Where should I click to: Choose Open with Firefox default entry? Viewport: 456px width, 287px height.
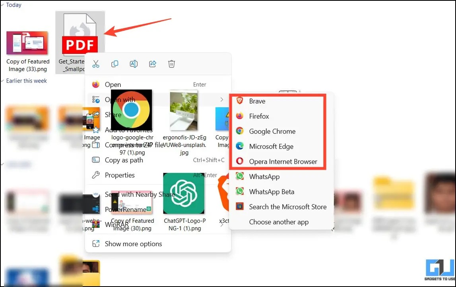[x=158, y=85]
